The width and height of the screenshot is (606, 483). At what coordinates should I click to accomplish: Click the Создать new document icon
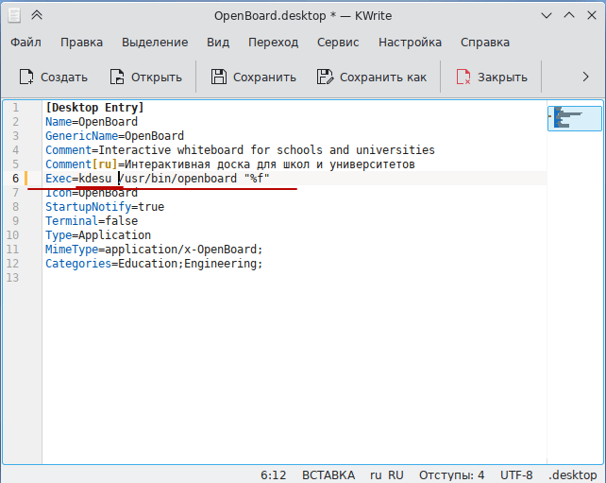pos(26,78)
